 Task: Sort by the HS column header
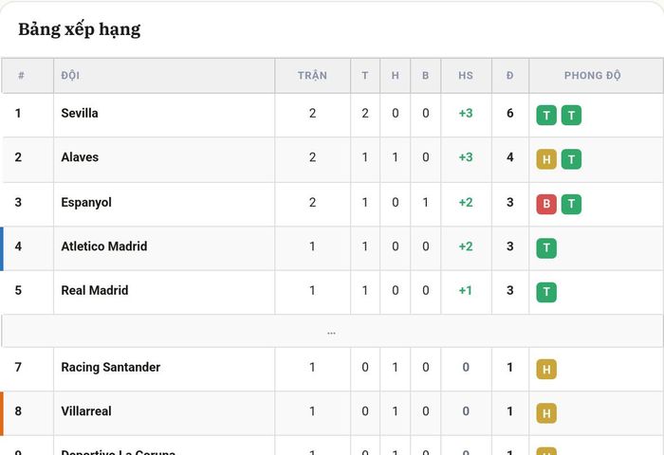point(466,75)
